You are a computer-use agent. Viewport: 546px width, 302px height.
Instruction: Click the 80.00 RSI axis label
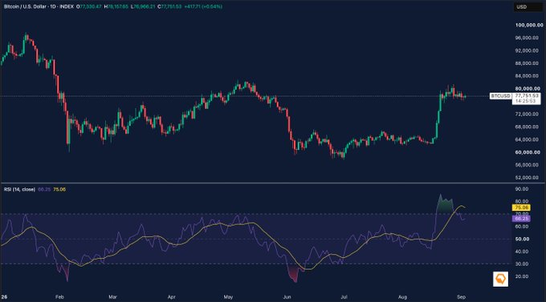coord(522,202)
